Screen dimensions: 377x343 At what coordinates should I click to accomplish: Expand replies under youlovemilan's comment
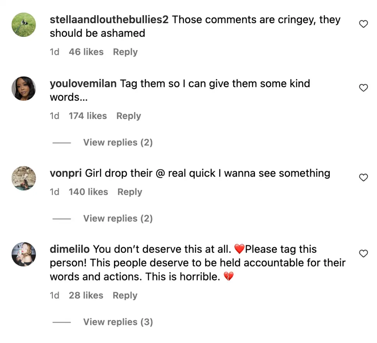click(x=118, y=142)
